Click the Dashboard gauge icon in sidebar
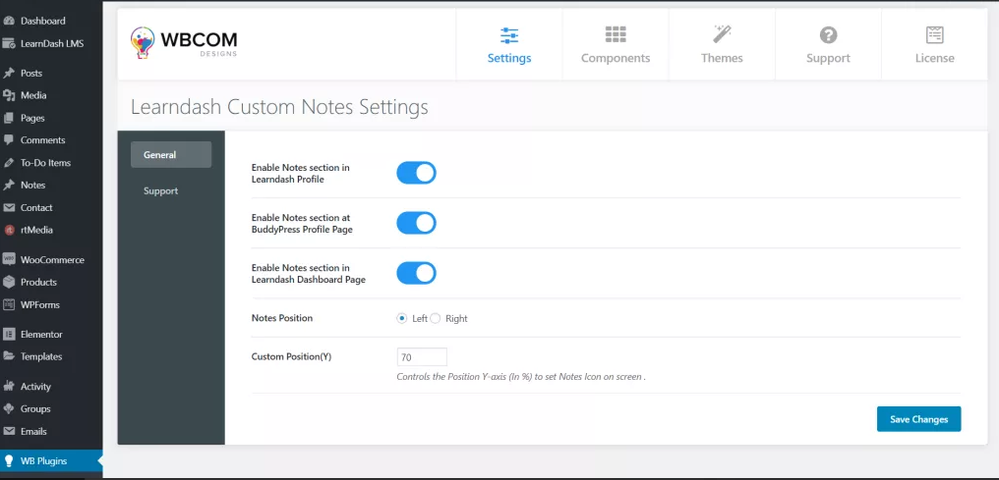Image resolution: width=999 pixels, height=480 pixels. (9, 21)
